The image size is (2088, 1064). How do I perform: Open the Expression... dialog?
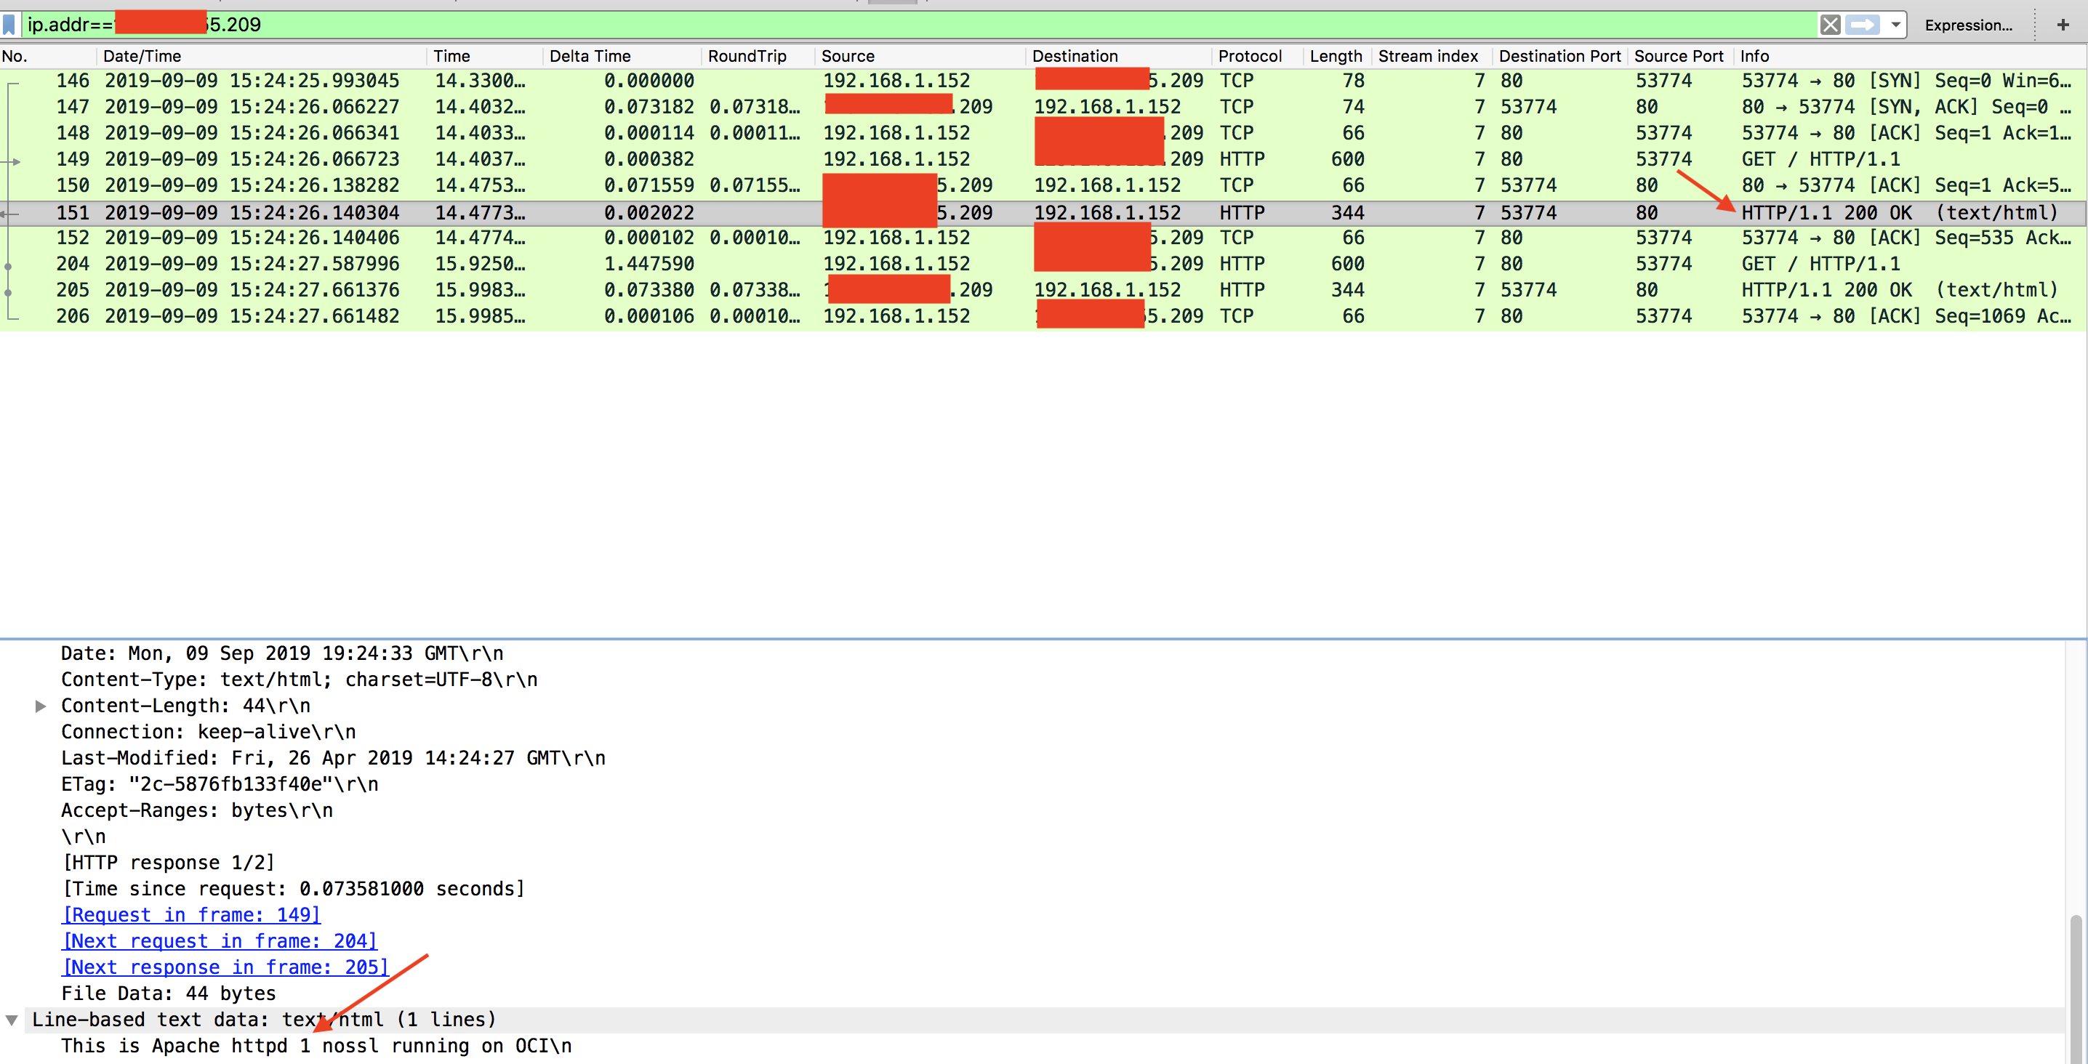1968,25
